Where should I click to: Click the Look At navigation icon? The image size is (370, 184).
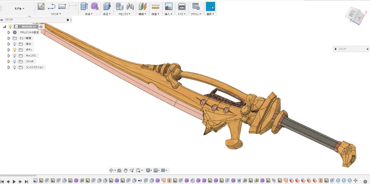[x=119, y=170]
